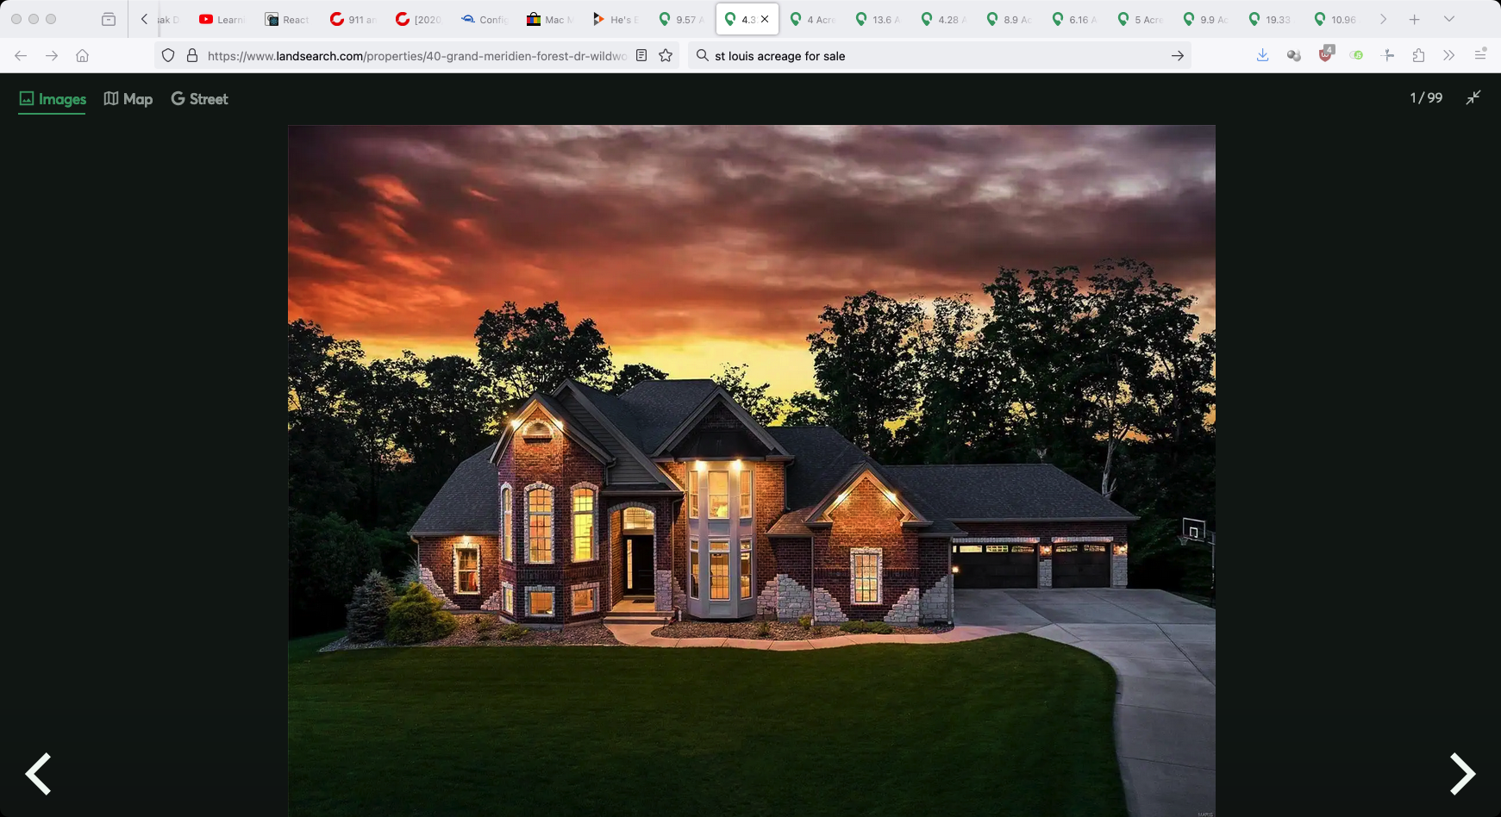Click the search box with 'st louis acreage'
This screenshot has width=1501, height=817.
click(x=940, y=56)
